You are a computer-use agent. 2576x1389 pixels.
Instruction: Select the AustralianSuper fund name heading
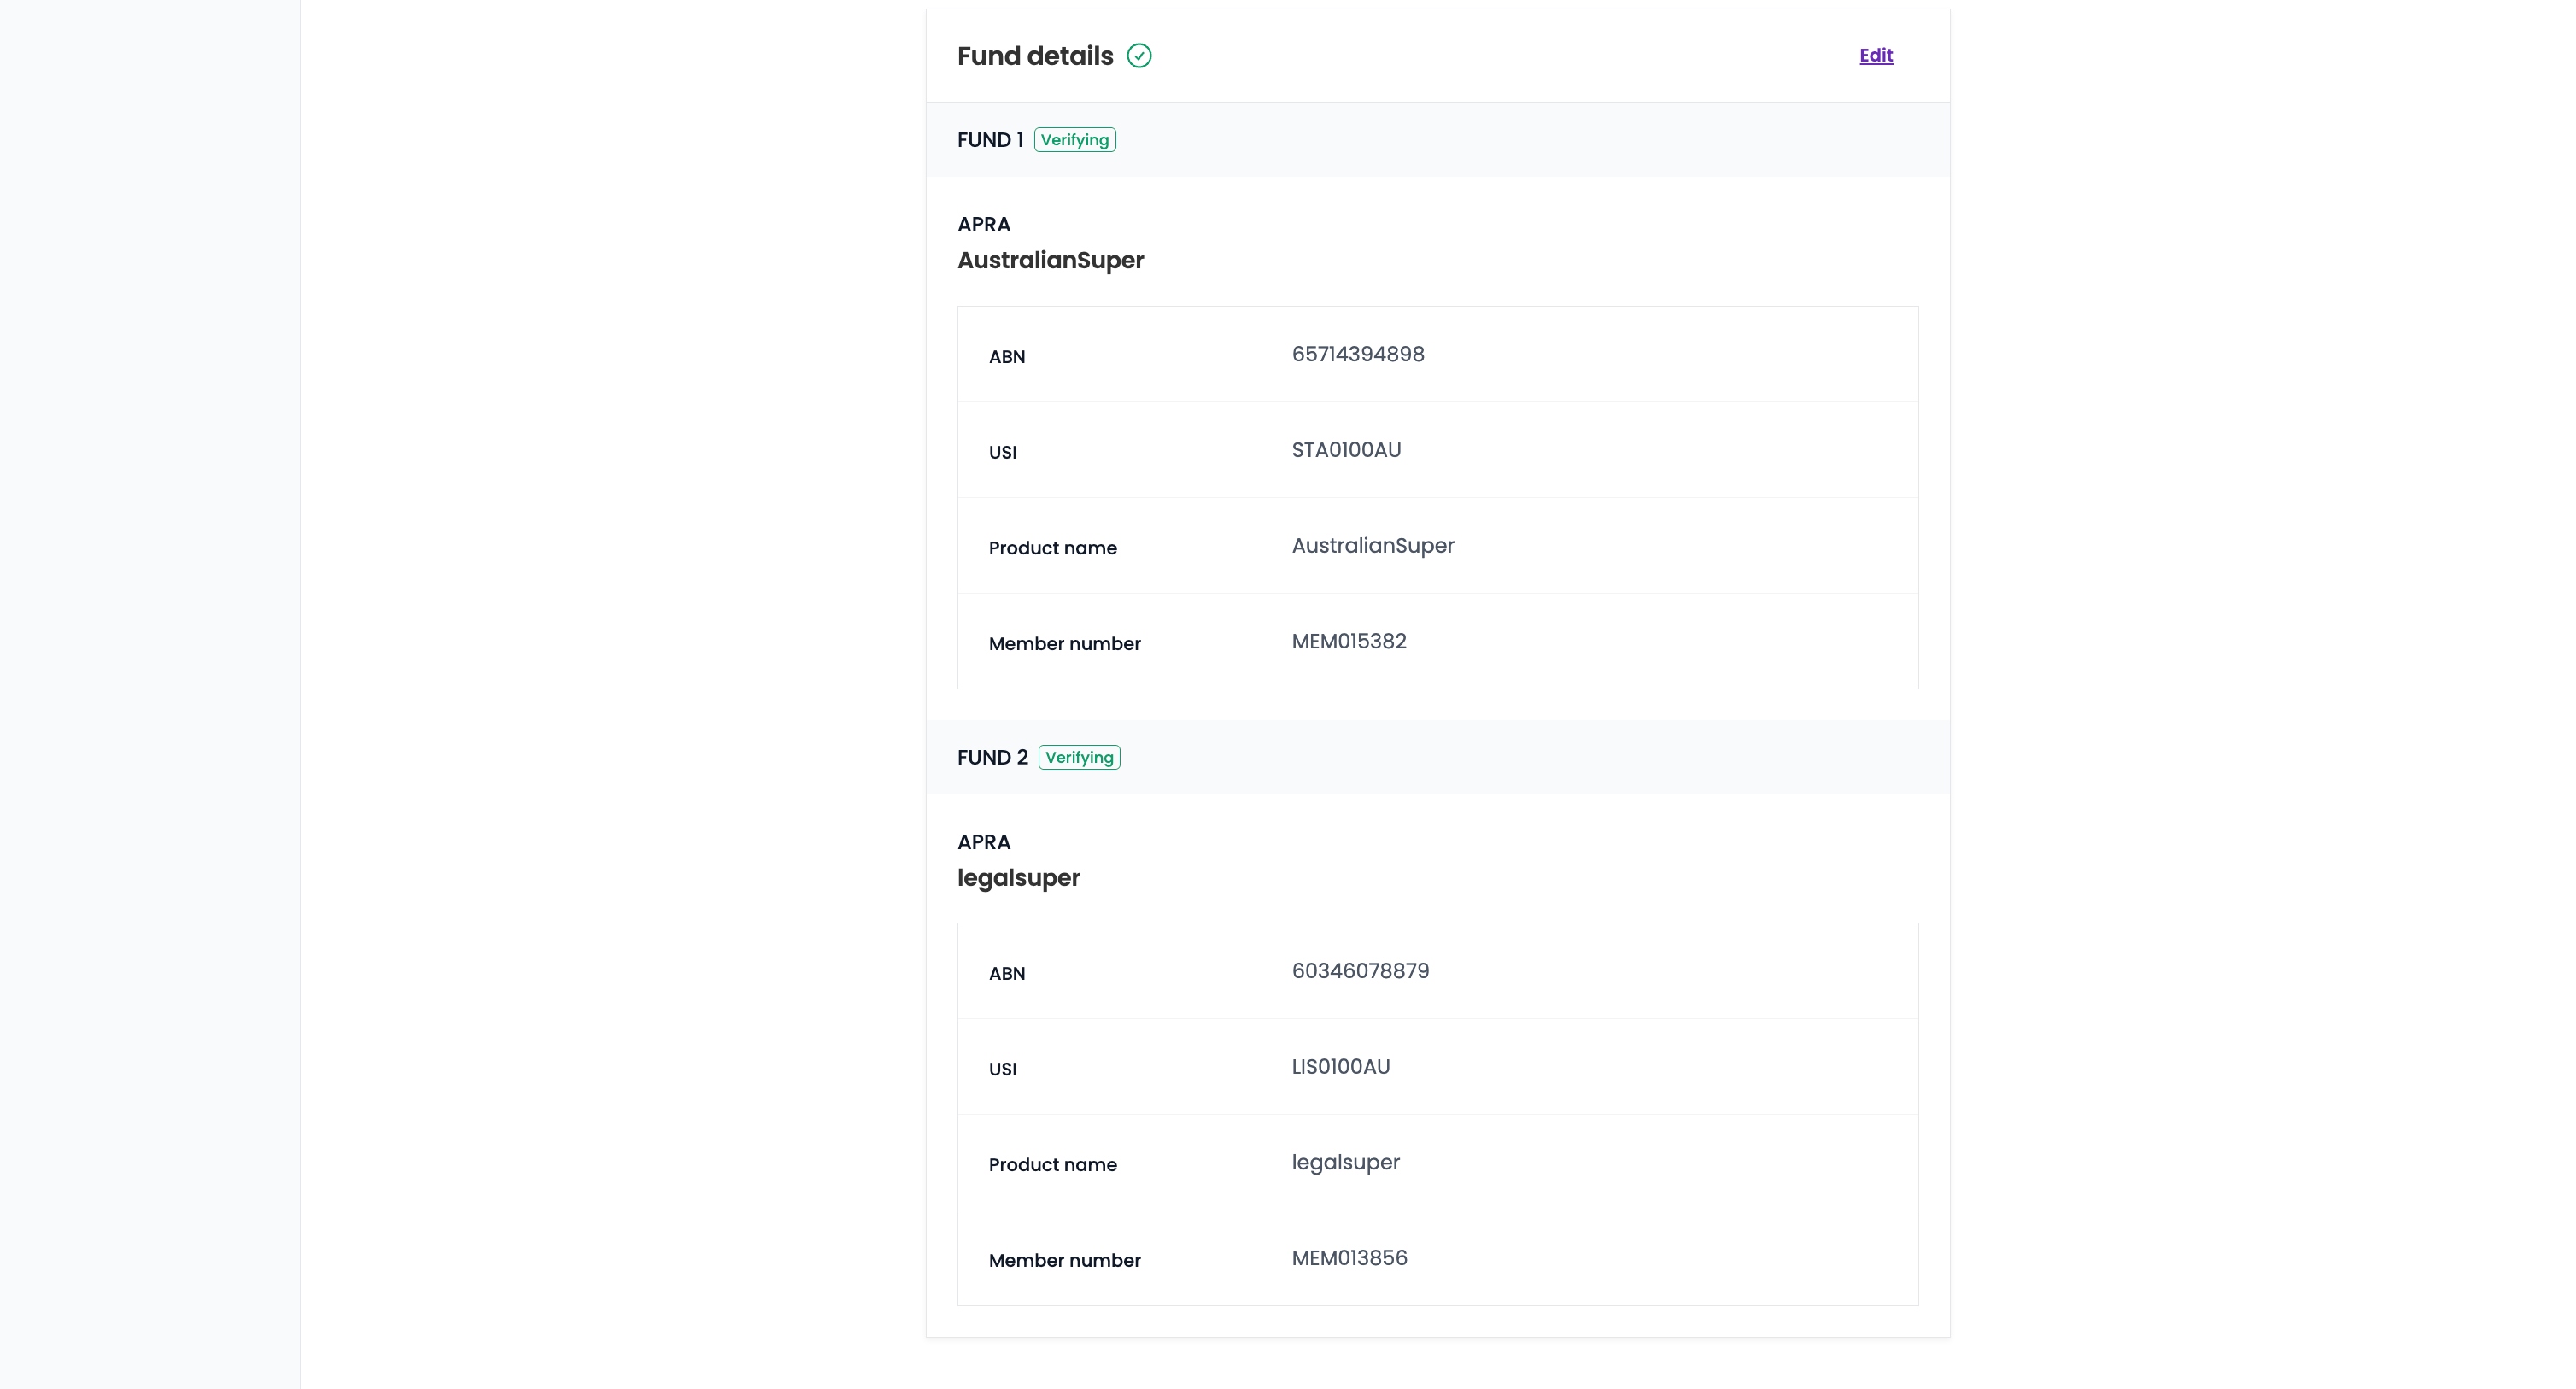[1050, 260]
